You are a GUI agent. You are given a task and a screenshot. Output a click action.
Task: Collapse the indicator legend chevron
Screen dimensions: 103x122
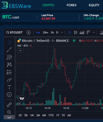pyautogui.click(x=20, y=51)
